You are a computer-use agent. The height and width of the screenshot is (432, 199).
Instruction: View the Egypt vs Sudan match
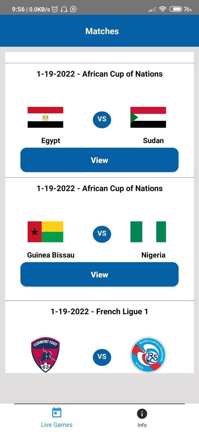[99, 160]
